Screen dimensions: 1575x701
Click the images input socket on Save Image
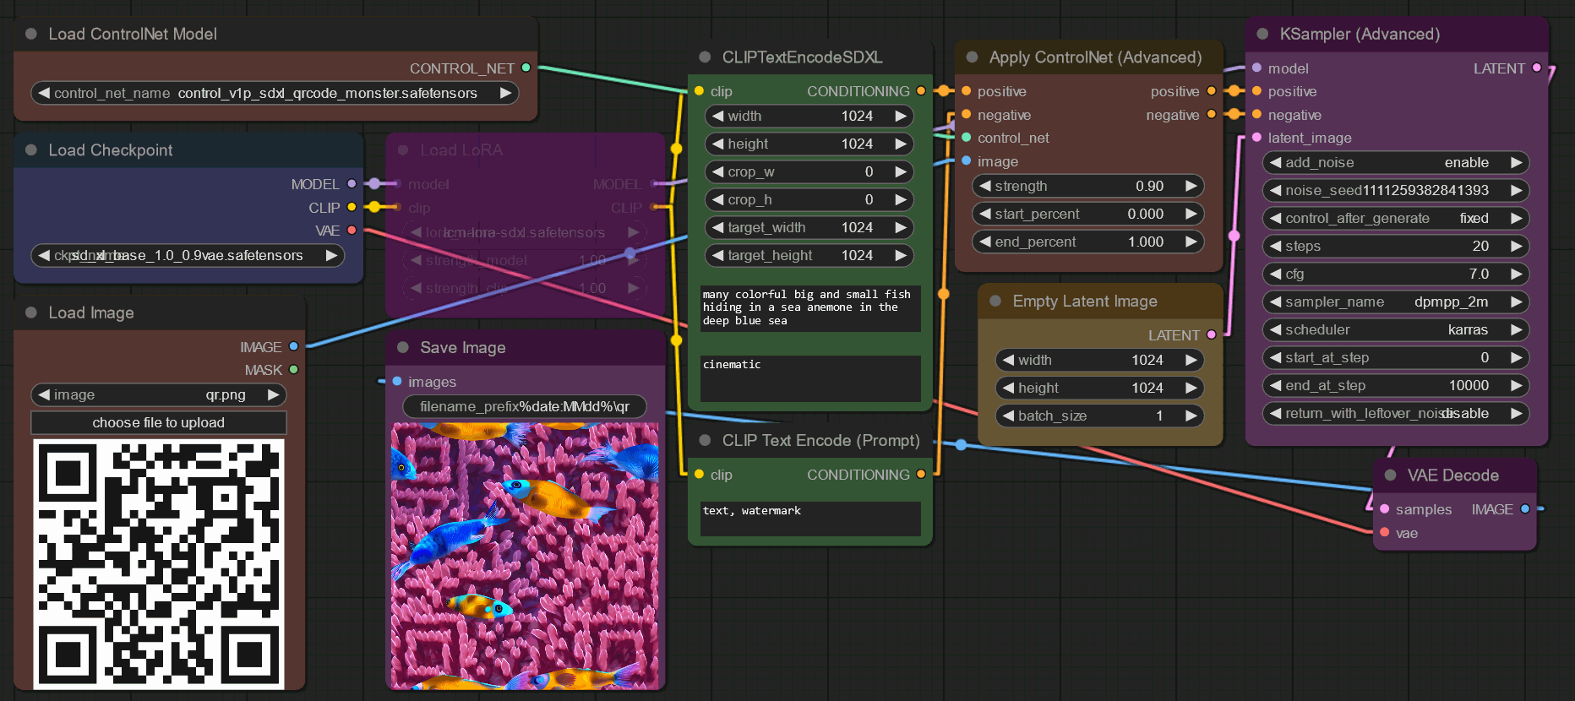[x=397, y=381]
